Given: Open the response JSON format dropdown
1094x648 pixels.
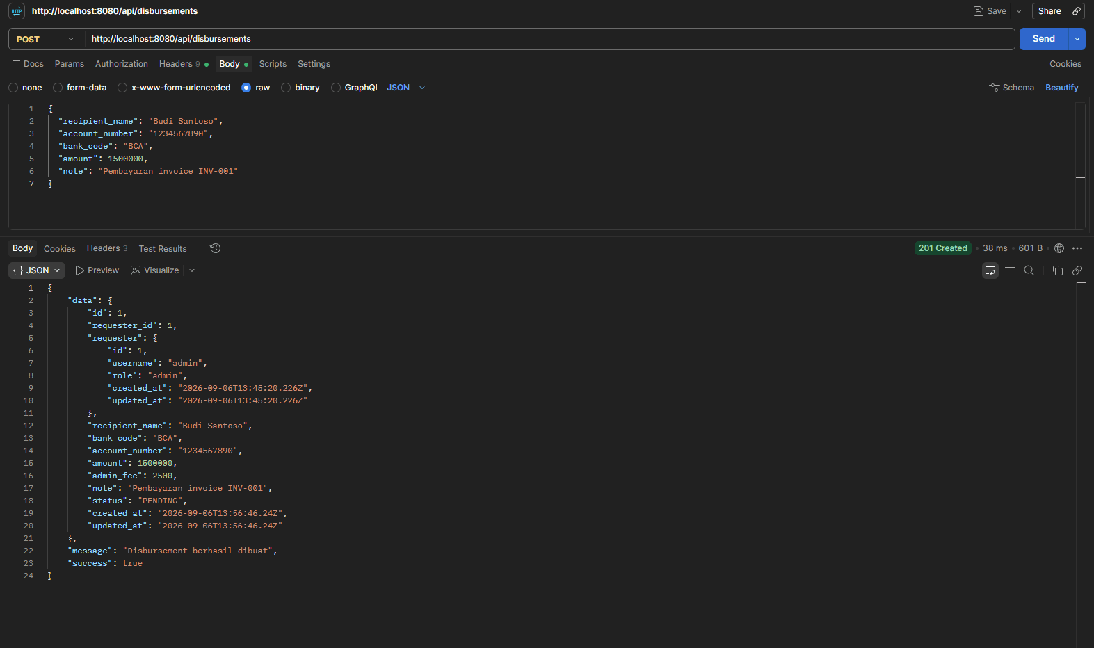Looking at the screenshot, I should [37, 270].
